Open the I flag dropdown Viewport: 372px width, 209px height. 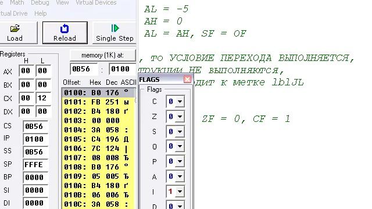click(180, 192)
